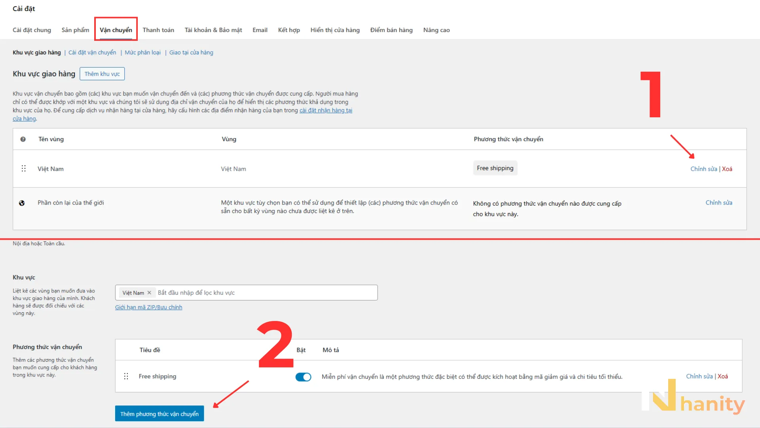
Task: Open the Giao tại cửa hàng section link
Action: (x=191, y=52)
